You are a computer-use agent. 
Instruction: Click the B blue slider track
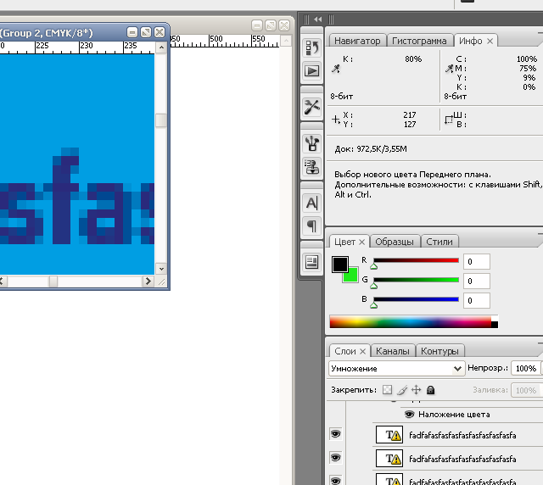[x=416, y=299]
